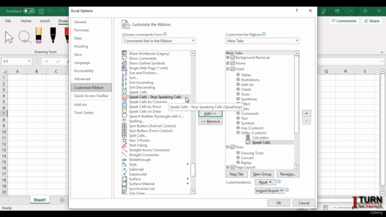Screen dimensions: 386x217
Task: Pick the yellow highlighter pen
Action: 39,35
